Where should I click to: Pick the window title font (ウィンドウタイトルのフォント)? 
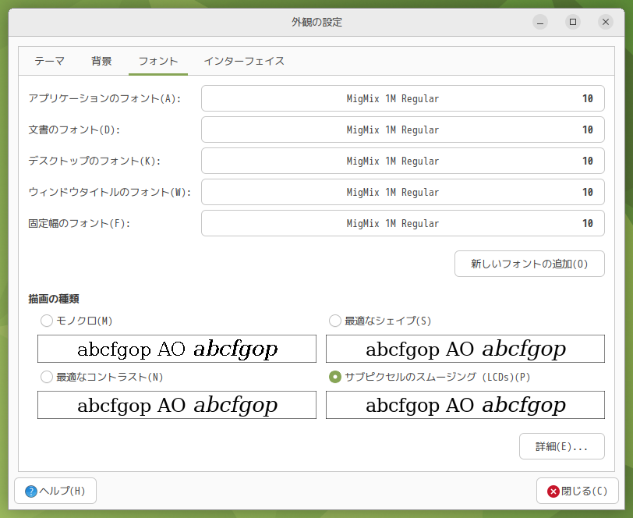click(403, 192)
